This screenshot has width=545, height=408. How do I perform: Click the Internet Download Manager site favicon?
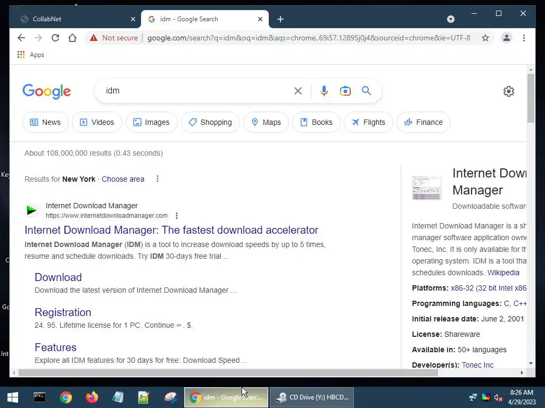[31, 210]
